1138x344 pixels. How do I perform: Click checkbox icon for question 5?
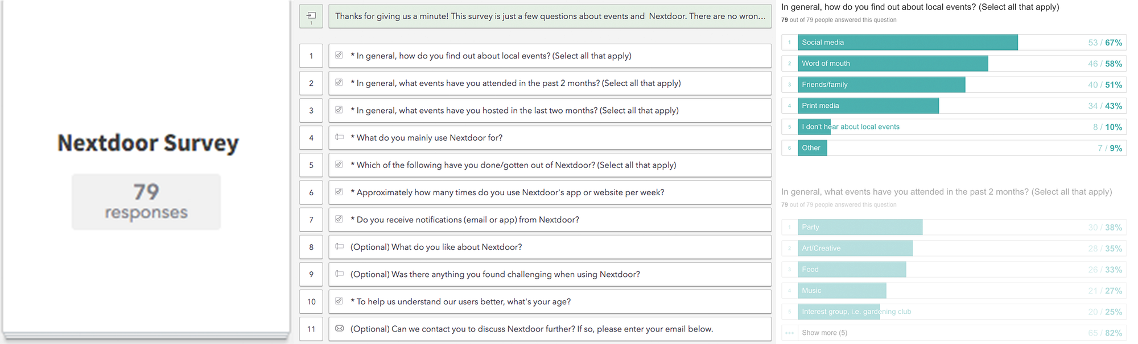(339, 165)
